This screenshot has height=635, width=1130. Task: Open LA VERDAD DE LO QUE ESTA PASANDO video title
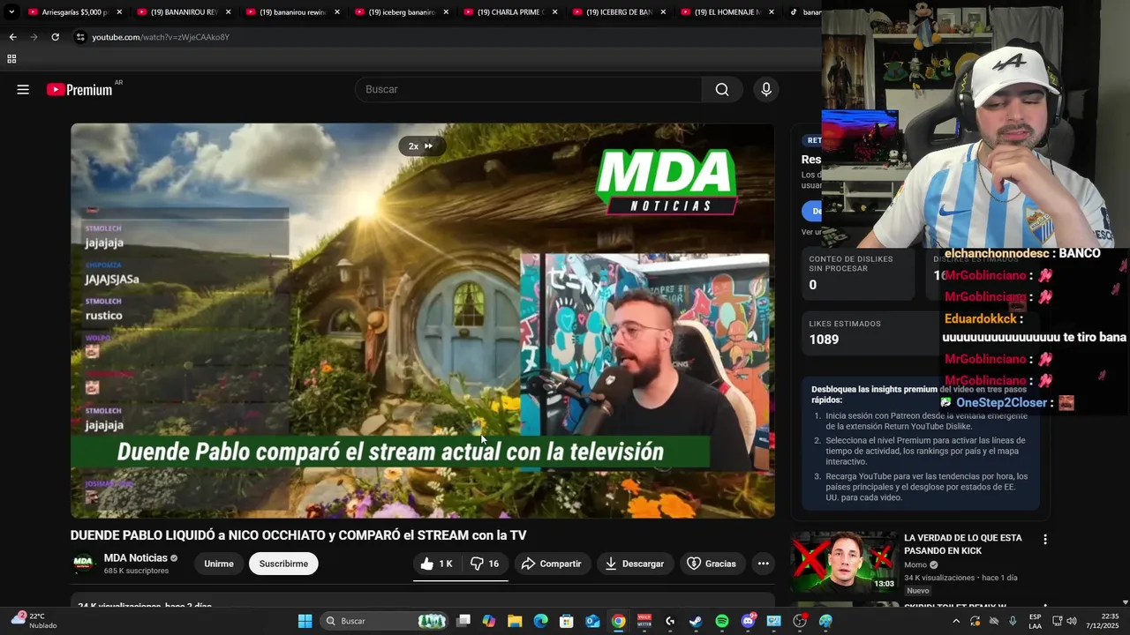click(x=963, y=544)
